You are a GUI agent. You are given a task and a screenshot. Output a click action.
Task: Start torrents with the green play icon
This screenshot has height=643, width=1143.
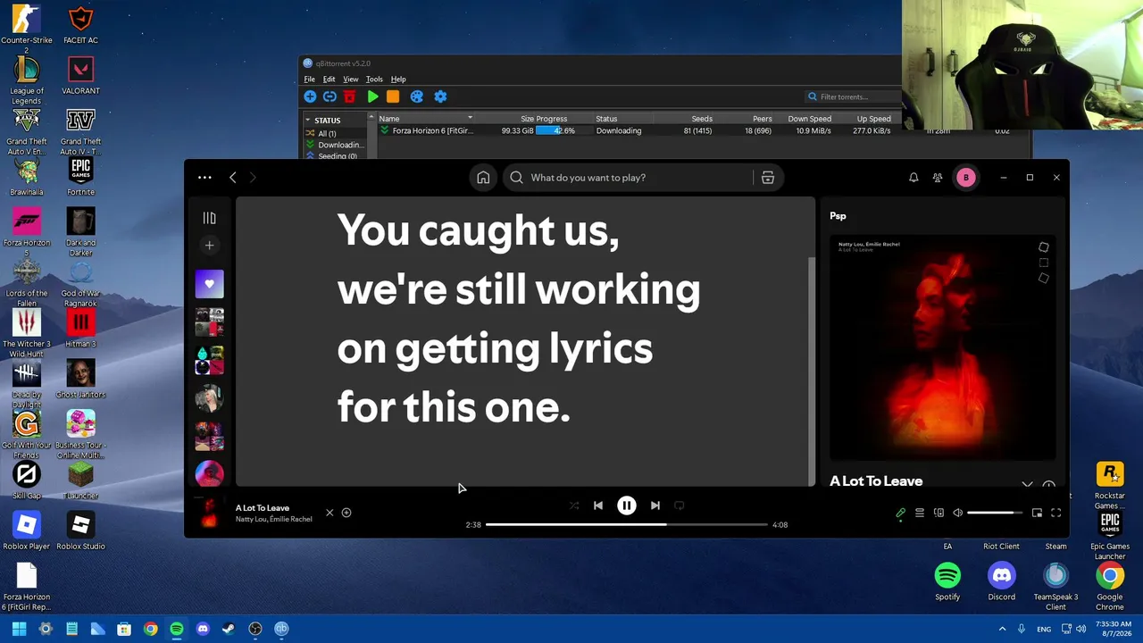(x=373, y=96)
